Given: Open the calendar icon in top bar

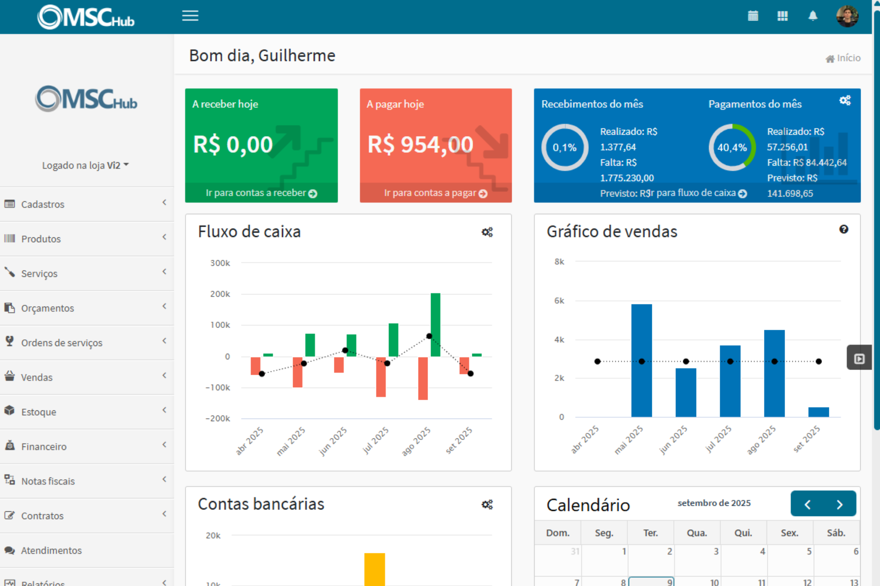Looking at the screenshot, I should tap(753, 16).
